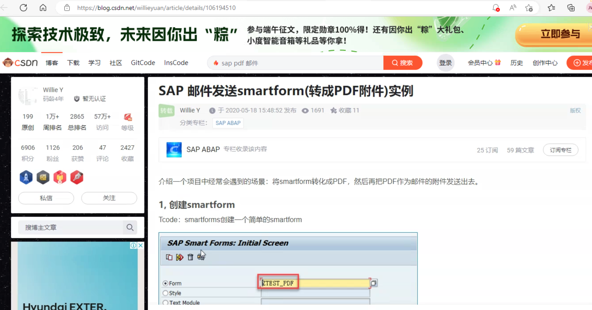Click the value help icon beside ZTEST_PDF field
Viewport: 592px width, 310px height.
point(374,283)
